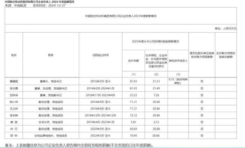Select the name 刘林宗
Viewport: 245px width, 148px height.
14,95
